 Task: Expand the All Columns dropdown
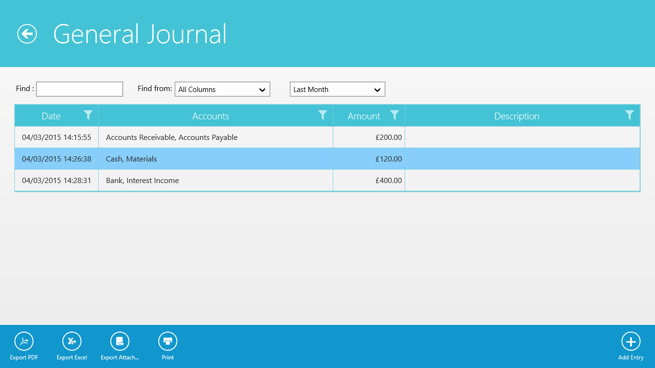(222, 90)
